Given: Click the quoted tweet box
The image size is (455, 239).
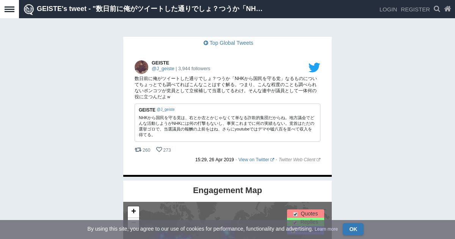Looking at the screenshot, I should (227, 123).
